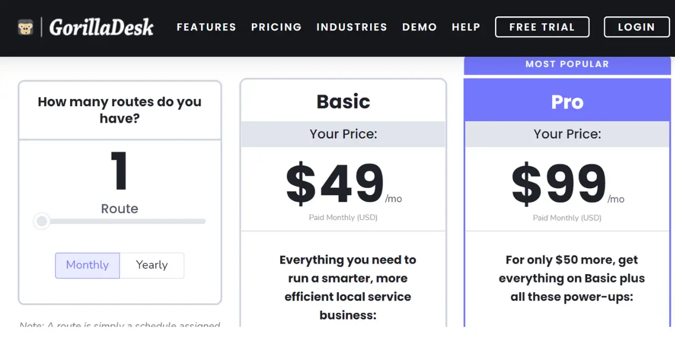Open the Features menu item
Viewport: 675px width, 337px height.
(x=206, y=27)
